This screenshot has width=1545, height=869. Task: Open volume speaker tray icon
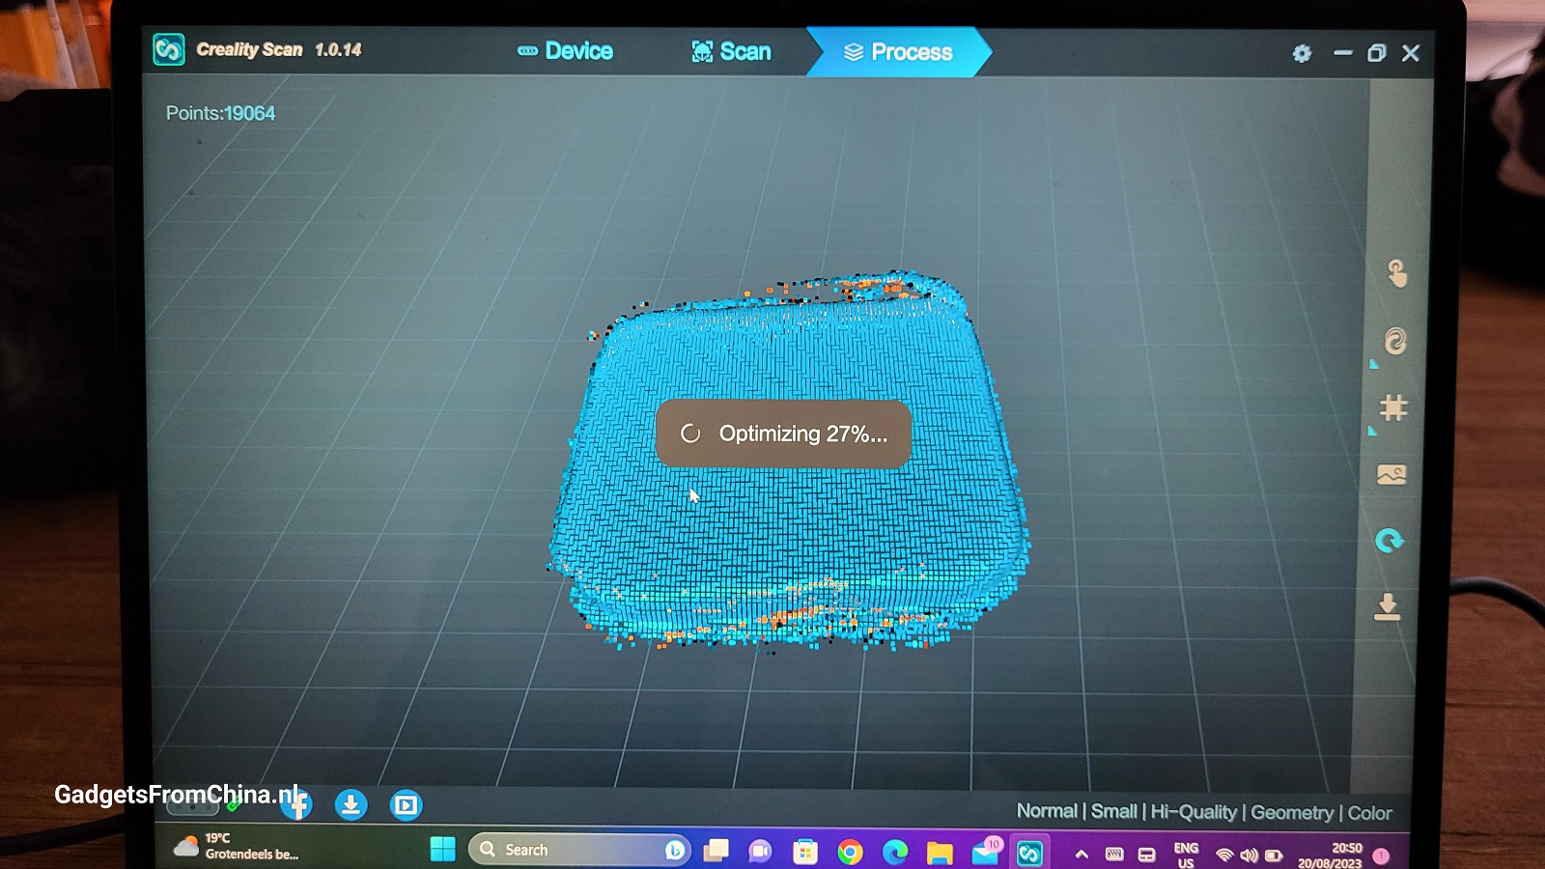click(1249, 855)
